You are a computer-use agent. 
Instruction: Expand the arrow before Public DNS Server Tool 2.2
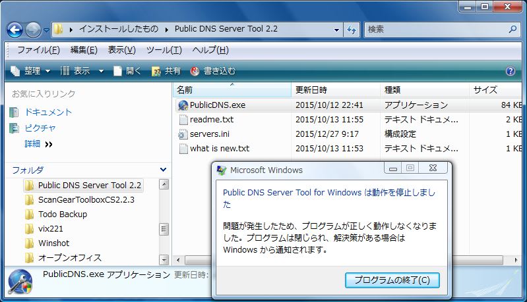pos(166,30)
